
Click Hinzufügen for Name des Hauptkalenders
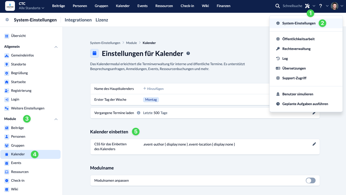click(x=153, y=89)
